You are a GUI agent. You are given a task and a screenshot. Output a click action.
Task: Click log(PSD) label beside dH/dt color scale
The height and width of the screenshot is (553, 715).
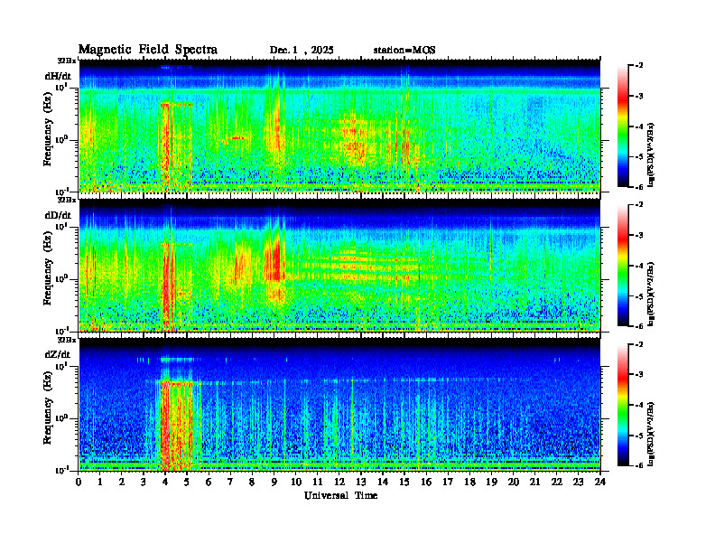click(x=651, y=155)
